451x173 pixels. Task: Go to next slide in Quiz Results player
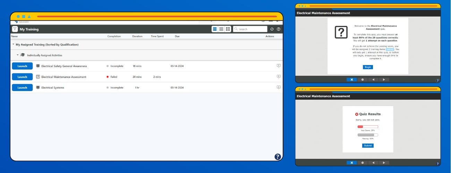(x=384, y=163)
